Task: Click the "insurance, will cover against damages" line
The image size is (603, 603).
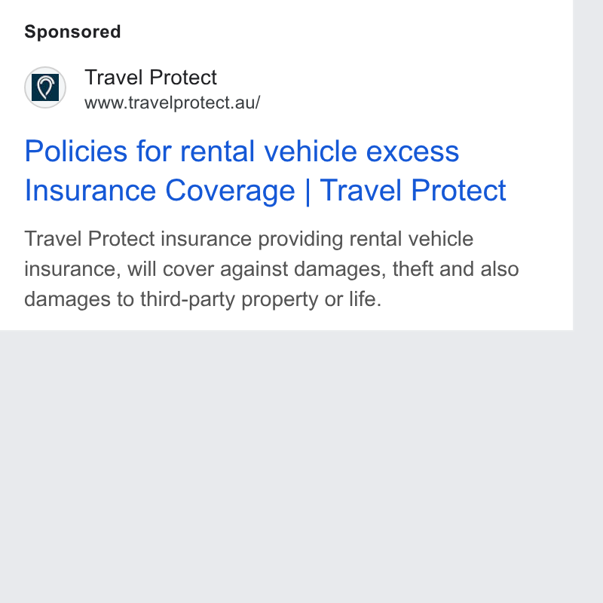Action: (271, 269)
